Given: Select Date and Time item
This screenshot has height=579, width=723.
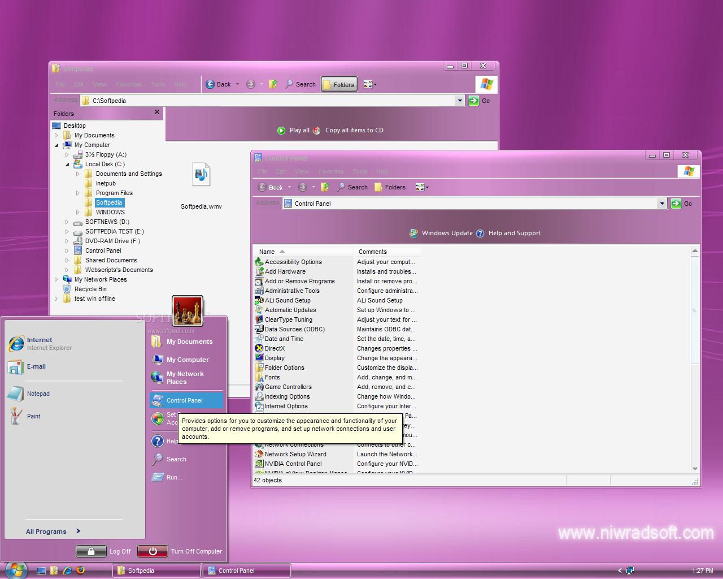Looking at the screenshot, I should 279,339.
